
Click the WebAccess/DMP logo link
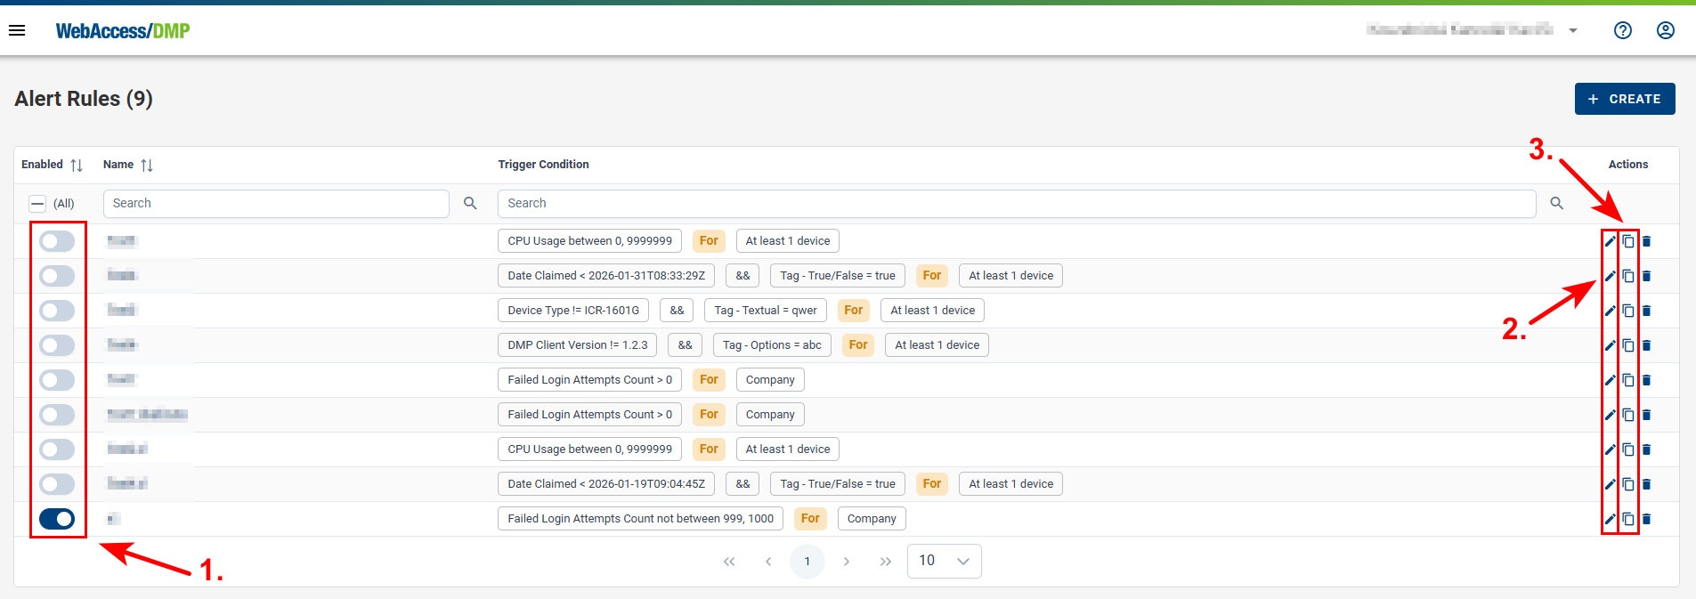(x=123, y=31)
